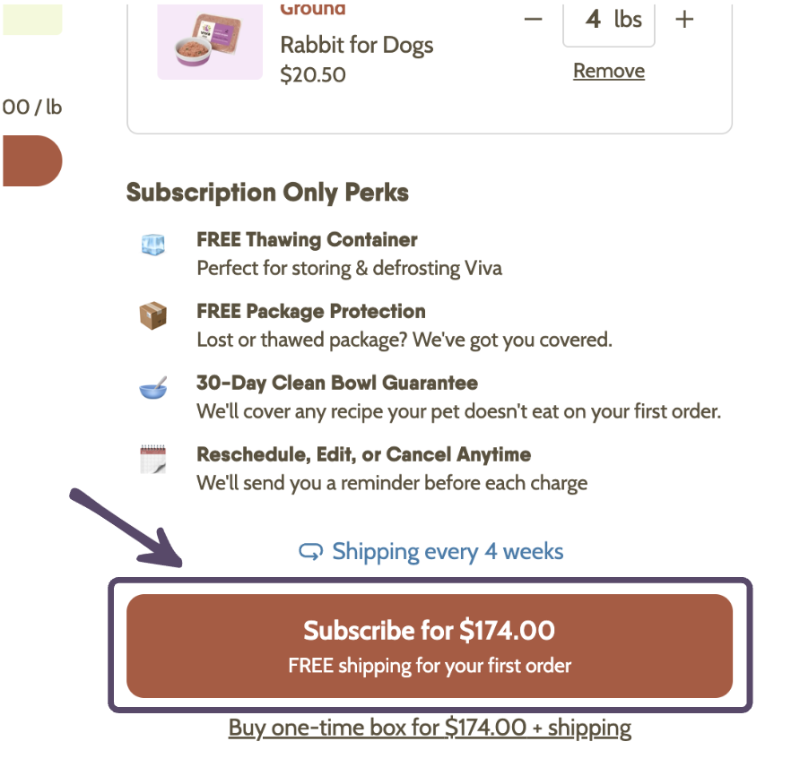
Task: Click the 4 lbs quantity field
Action: pos(608,20)
